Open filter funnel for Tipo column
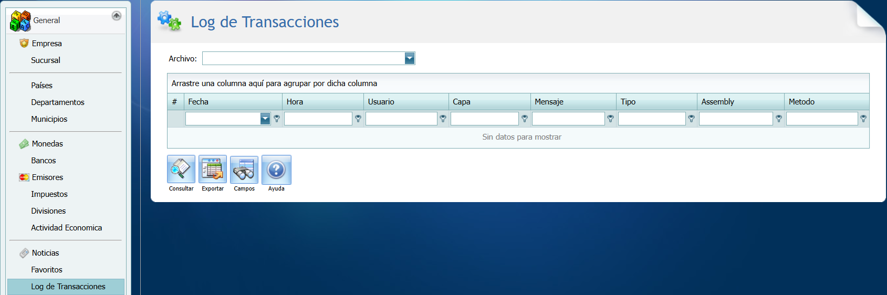Viewport: 887px width, 295px height. pos(692,119)
